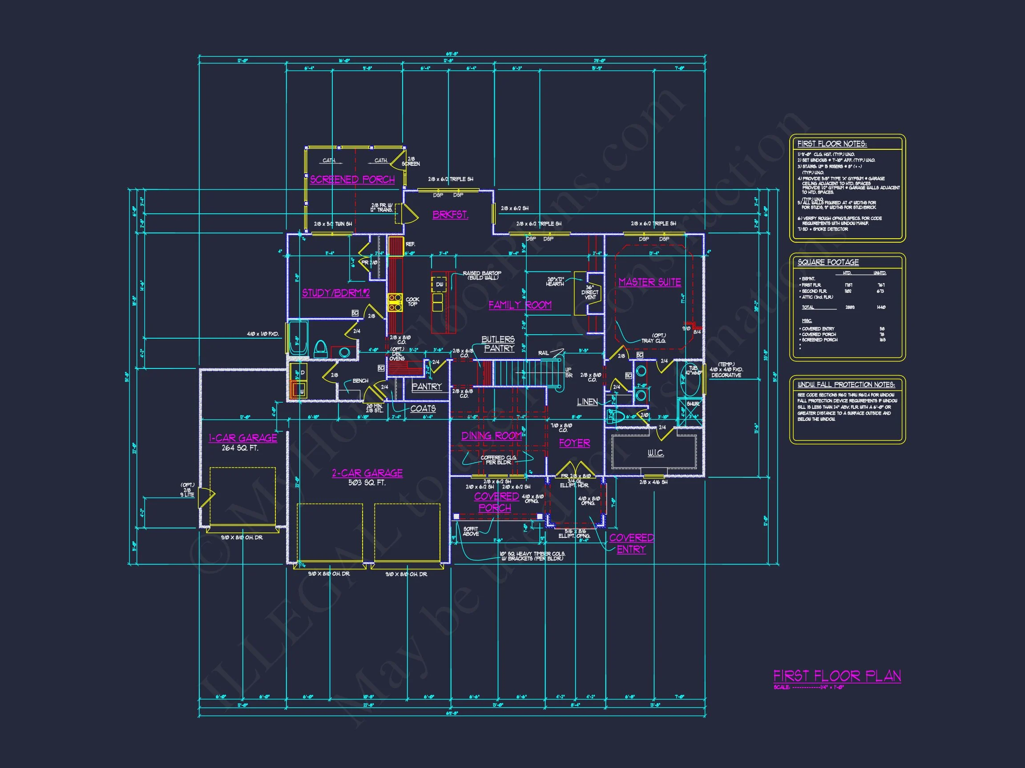Select the toilet symbol near Study/Bdrm.#2
Screen dimensions: 1025x768
321,348
